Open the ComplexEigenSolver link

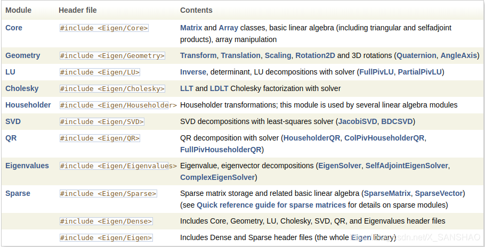[217, 178]
